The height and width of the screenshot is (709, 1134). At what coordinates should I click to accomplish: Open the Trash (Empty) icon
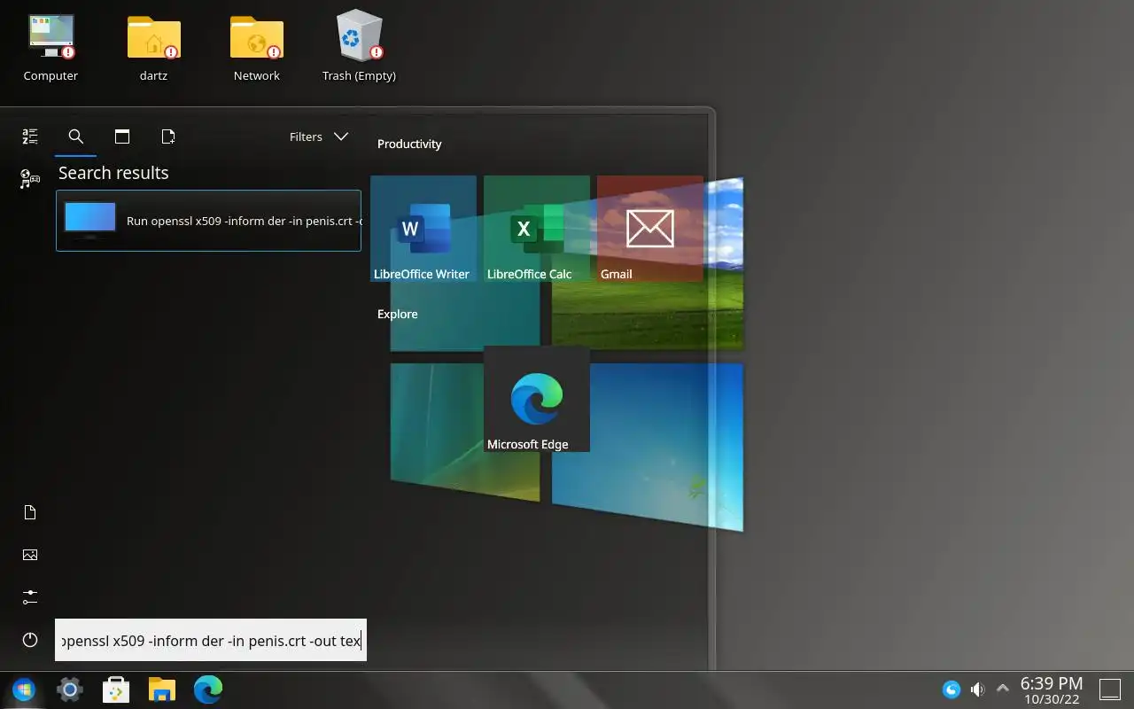pyautogui.click(x=359, y=48)
